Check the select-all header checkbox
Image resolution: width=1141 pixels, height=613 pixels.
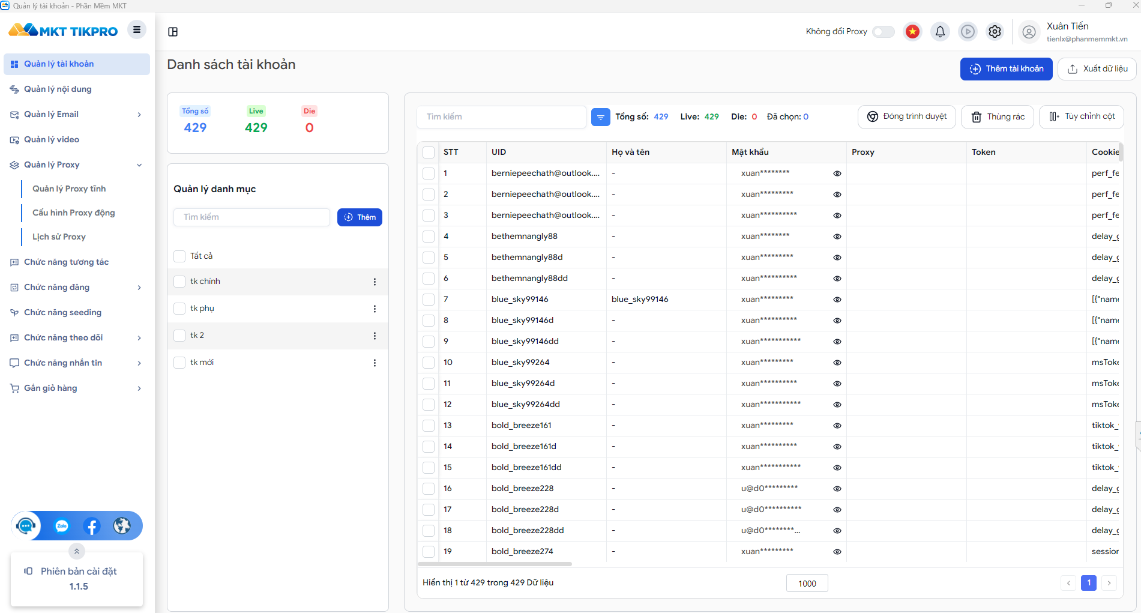[429, 152]
